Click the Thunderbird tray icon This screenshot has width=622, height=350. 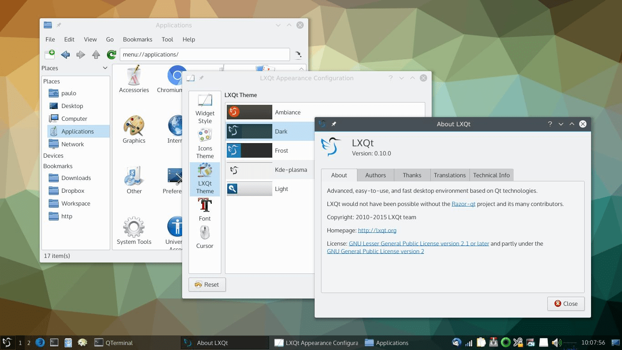(456, 342)
